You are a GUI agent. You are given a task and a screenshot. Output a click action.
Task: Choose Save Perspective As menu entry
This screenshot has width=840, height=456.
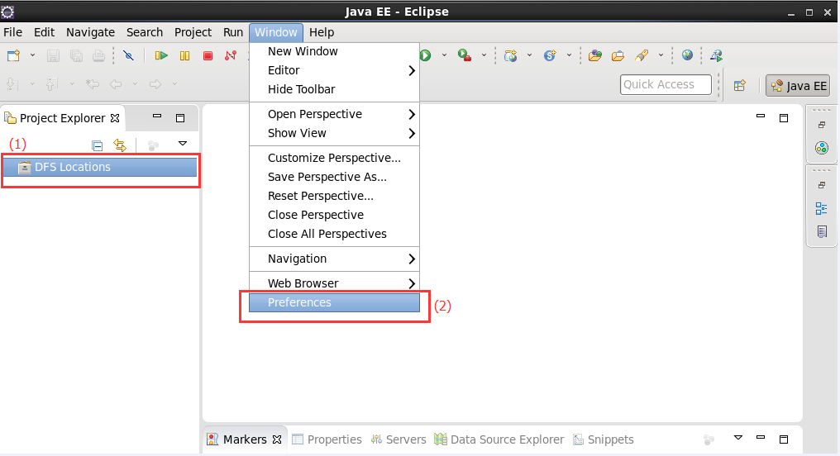334,177
